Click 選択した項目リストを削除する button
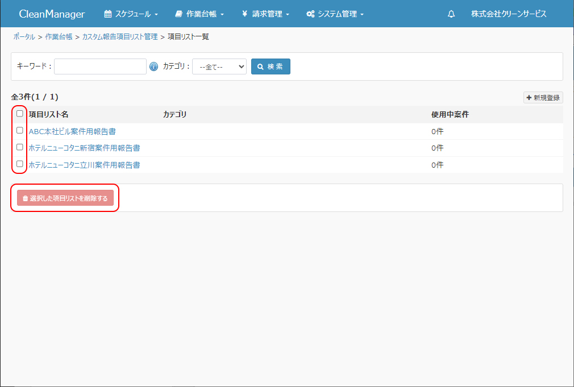 (x=65, y=198)
